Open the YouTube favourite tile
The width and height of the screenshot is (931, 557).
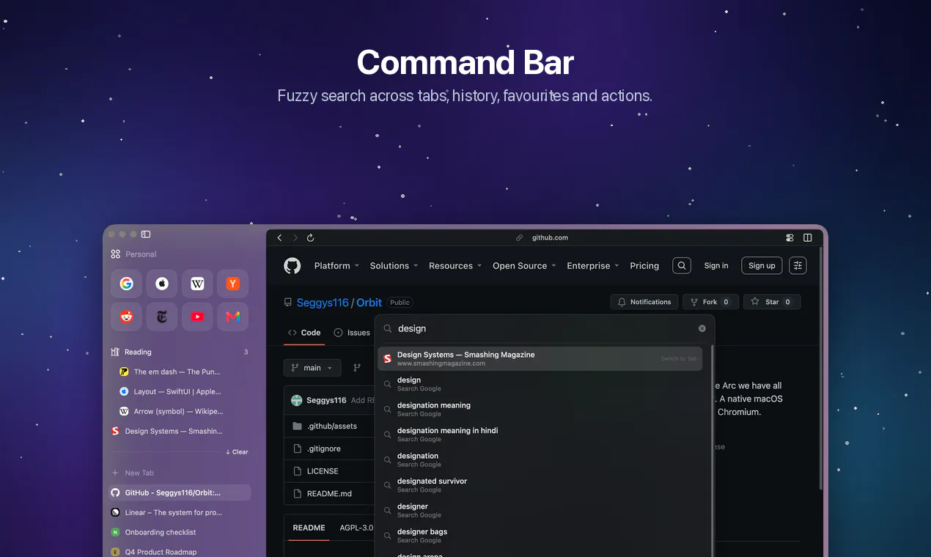197,317
